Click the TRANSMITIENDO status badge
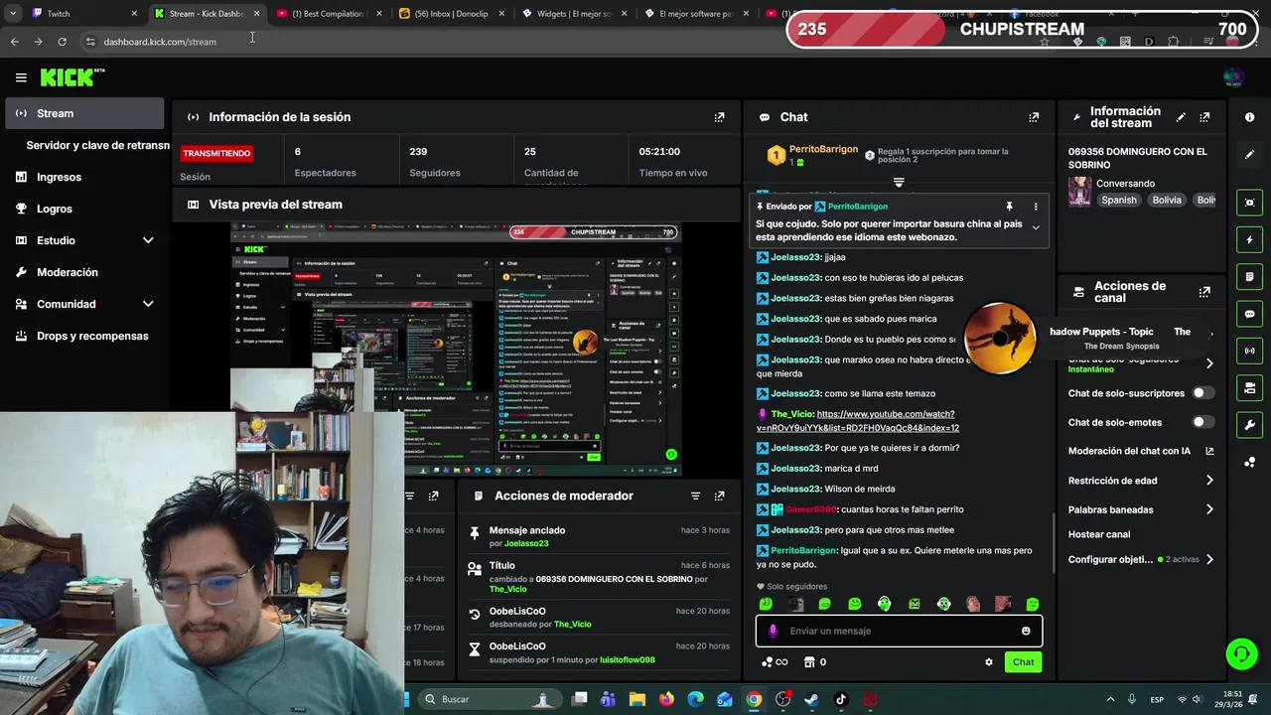1271x715 pixels. pyautogui.click(x=216, y=153)
